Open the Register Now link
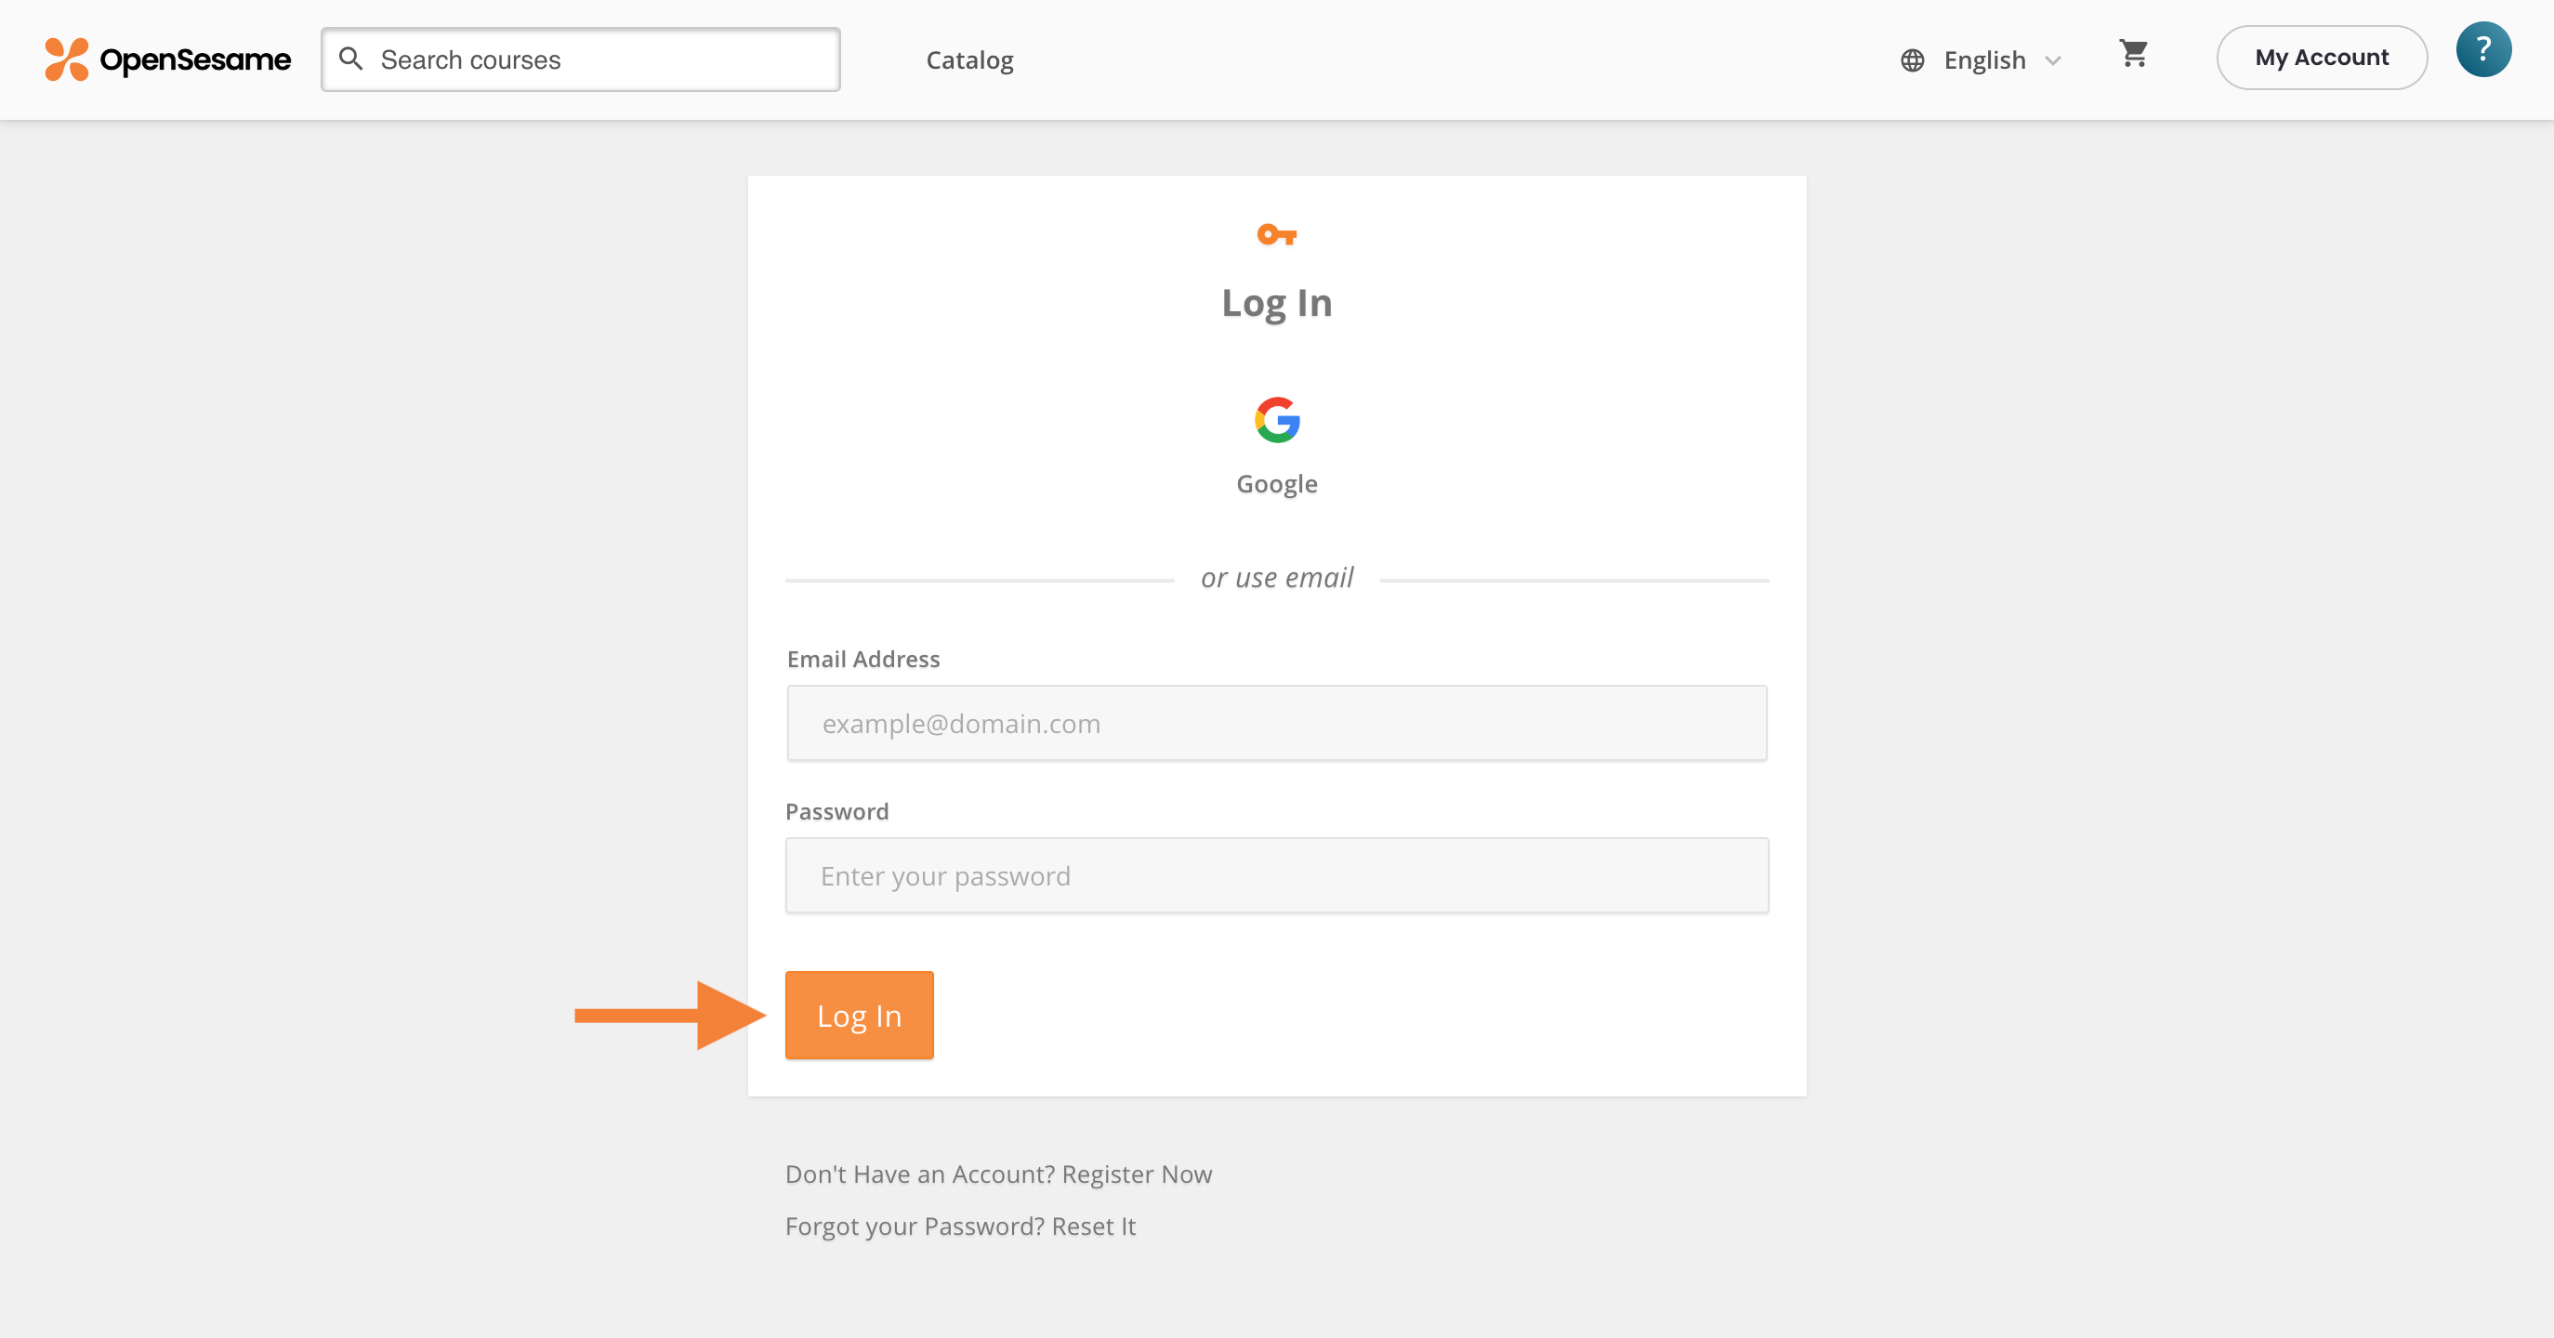 1137,1174
